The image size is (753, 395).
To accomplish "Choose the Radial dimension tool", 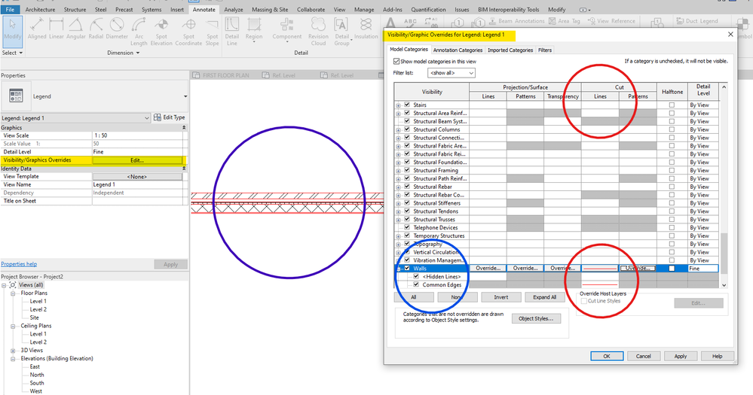I will [x=96, y=29].
